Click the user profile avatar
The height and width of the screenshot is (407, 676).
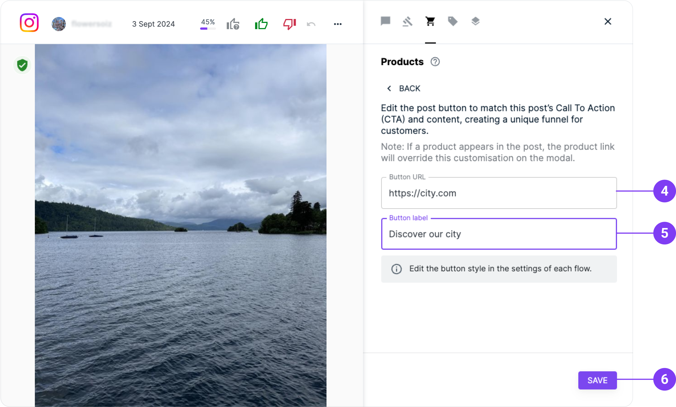(x=59, y=24)
